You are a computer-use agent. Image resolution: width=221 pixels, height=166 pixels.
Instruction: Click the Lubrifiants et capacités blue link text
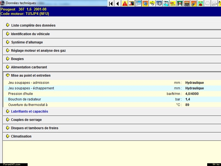[30, 111]
